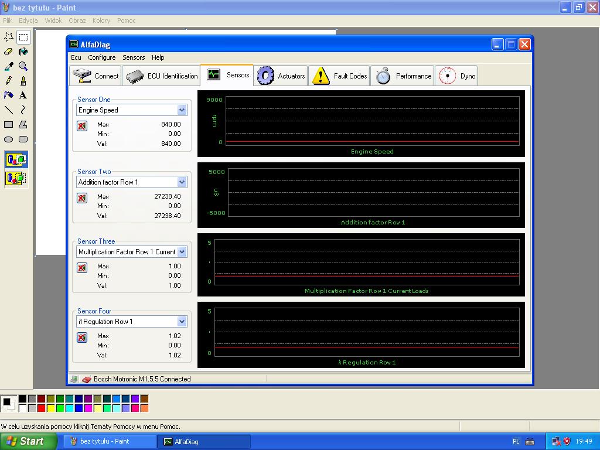This screenshot has height=450, width=600.
Task: Click the Windows Start button
Action: (25, 441)
